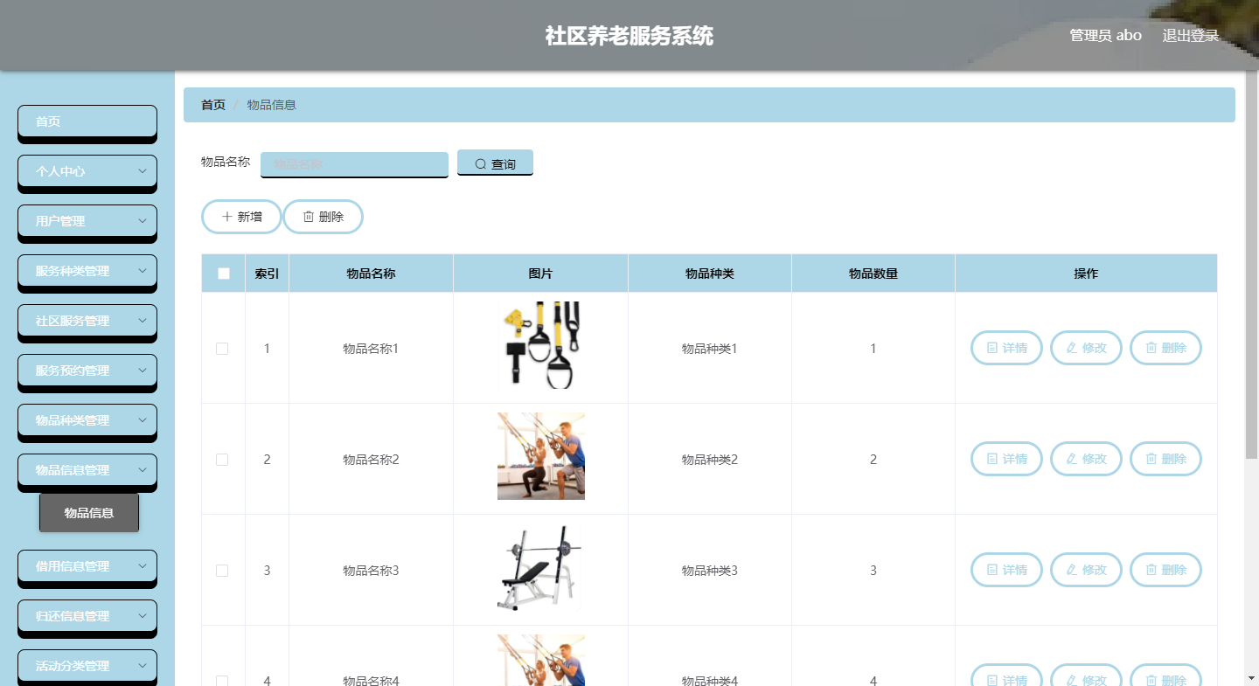The height and width of the screenshot is (686, 1259).
Task: Open the weight bench image for 物品名称3
Action: click(541, 567)
